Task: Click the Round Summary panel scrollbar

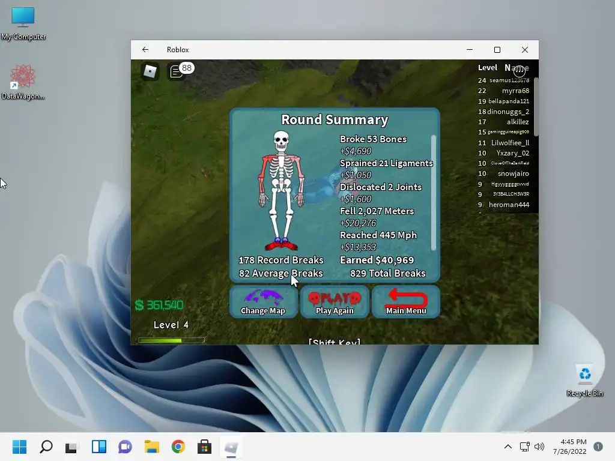Action: click(x=434, y=192)
